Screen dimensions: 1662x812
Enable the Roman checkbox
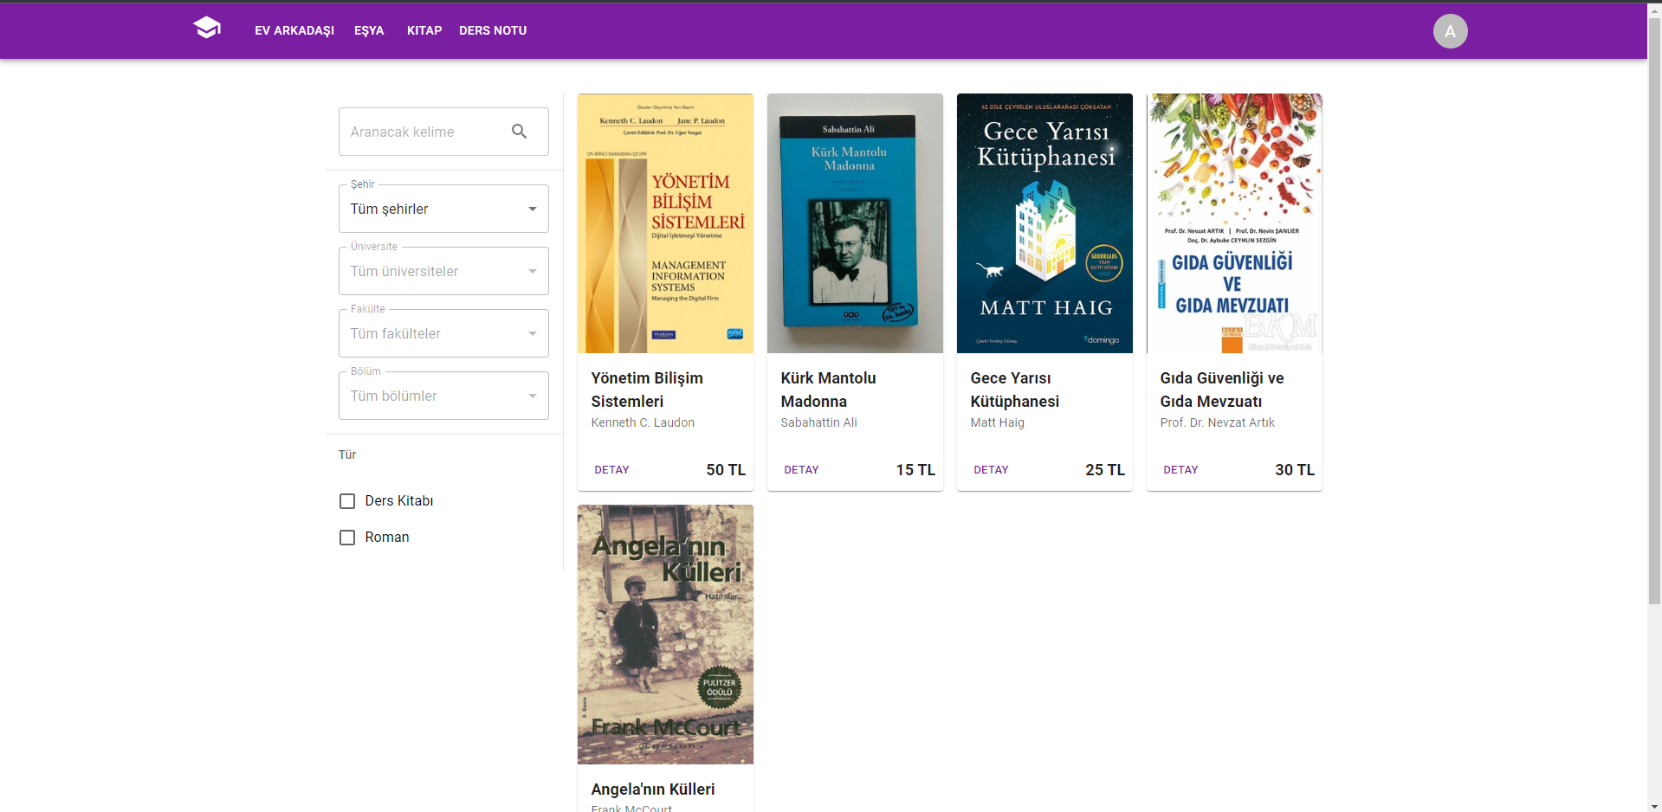(347, 537)
